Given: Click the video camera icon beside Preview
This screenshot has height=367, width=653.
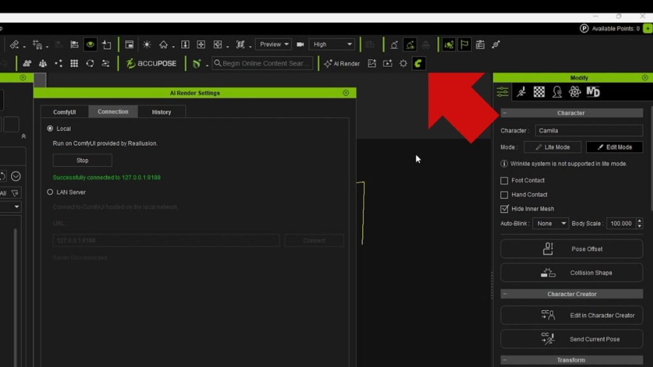Looking at the screenshot, I should (x=300, y=45).
